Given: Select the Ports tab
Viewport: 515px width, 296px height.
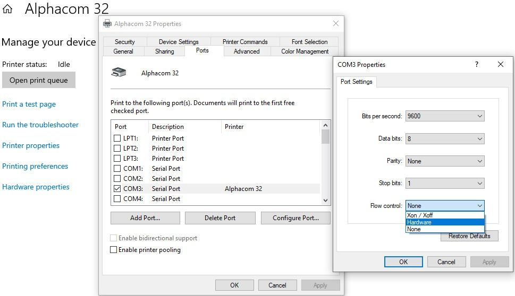Looking at the screenshot, I should (202, 50).
